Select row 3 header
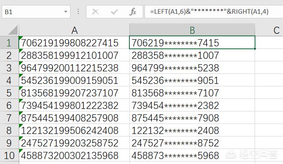Image resolution: width=283 pixels, height=164 pixels. click(x=9, y=68)
